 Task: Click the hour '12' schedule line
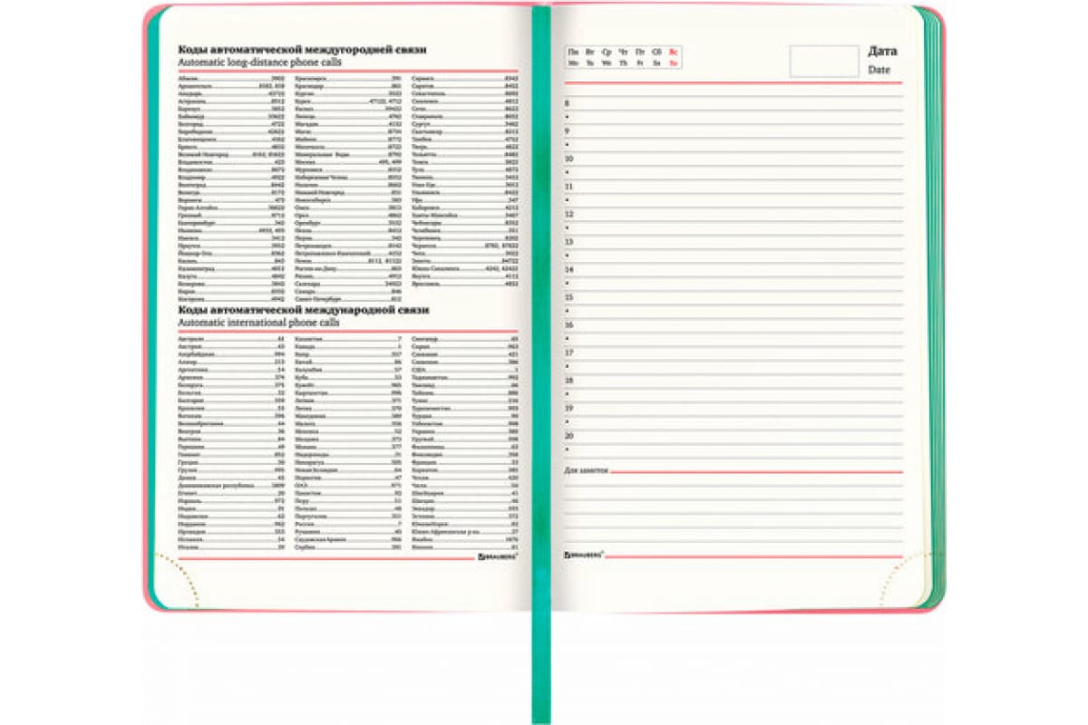point(733,215)
